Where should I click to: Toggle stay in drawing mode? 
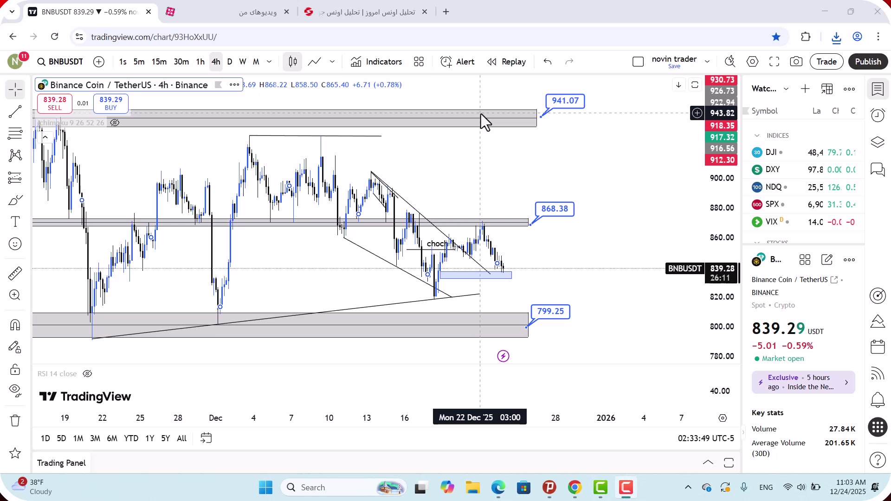coord(15,347)
